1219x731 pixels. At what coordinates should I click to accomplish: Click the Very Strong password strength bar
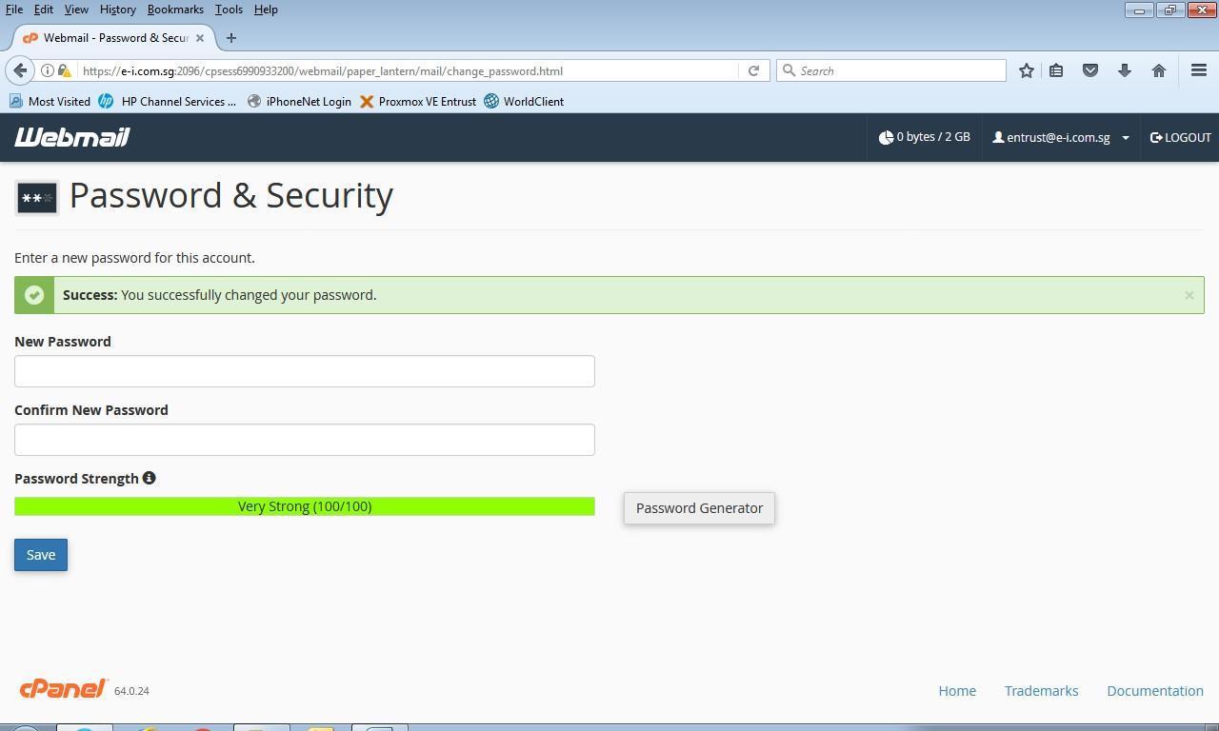coord(305,506)
